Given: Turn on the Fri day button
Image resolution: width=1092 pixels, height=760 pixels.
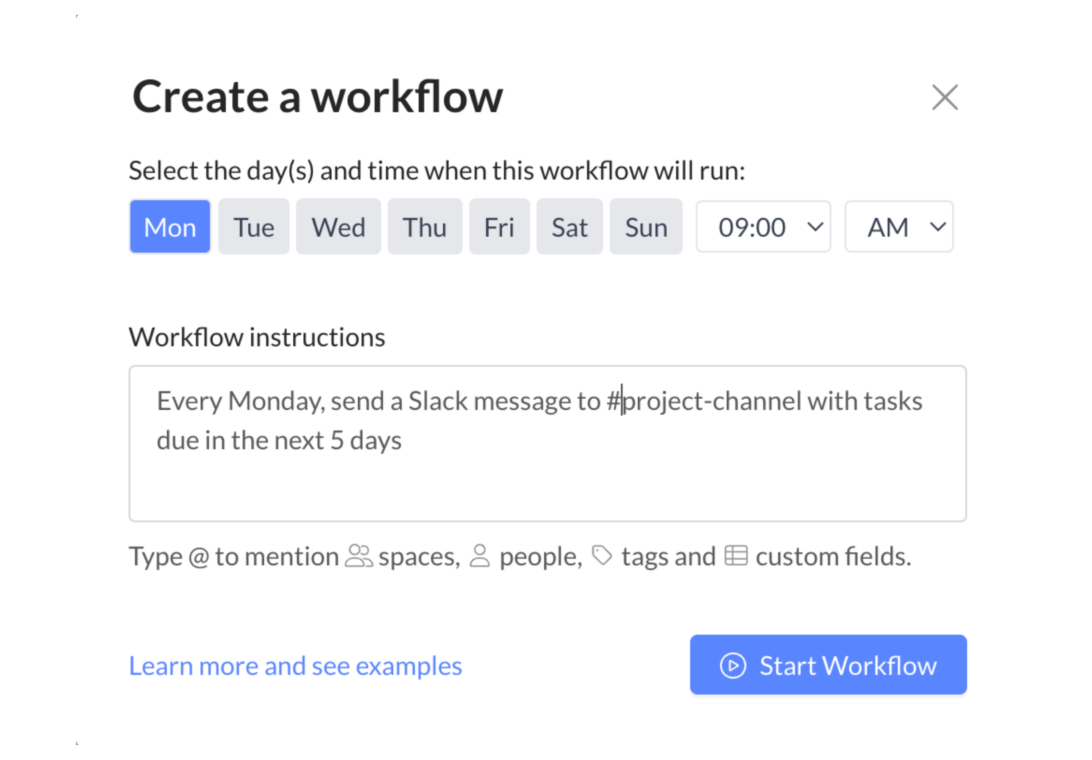Looking at the screenshot, I should pyautogui.click(x=499, y=227).
